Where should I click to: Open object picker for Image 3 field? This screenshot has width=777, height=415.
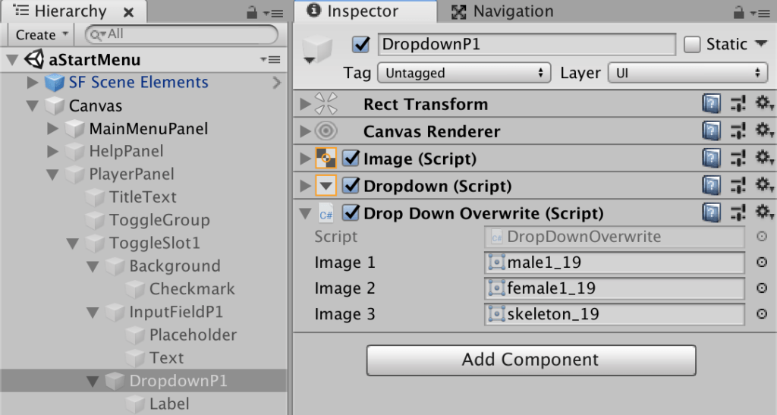[762, 314]
